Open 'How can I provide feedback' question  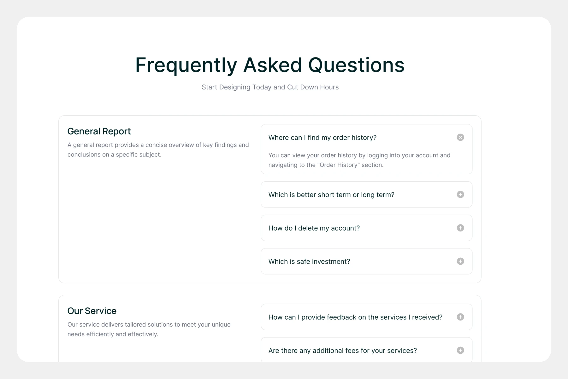355,317
